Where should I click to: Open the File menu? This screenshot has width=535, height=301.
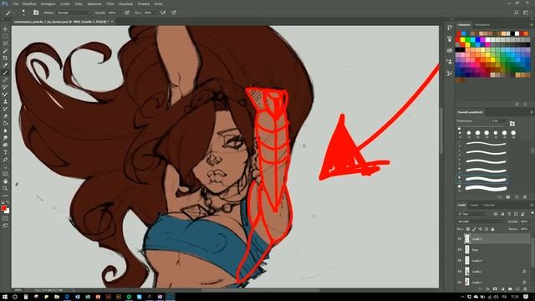pos(16,3)
